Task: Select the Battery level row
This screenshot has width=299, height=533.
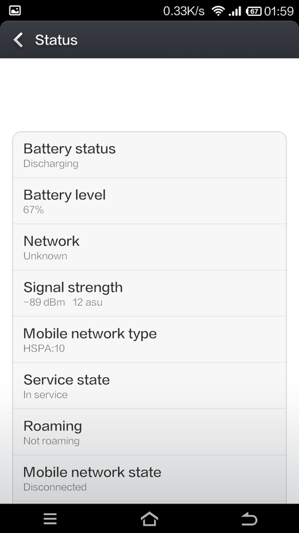Action: [x=149, y=201]
